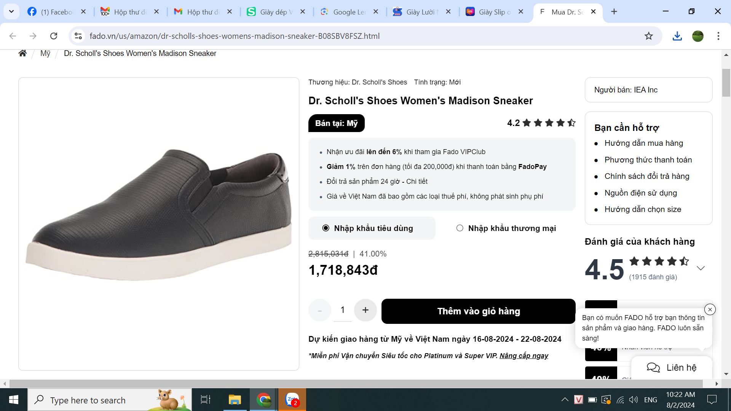Open the Nâng cấp ngay link
Viewport: 731px width, 411px height.
[524, 356]
